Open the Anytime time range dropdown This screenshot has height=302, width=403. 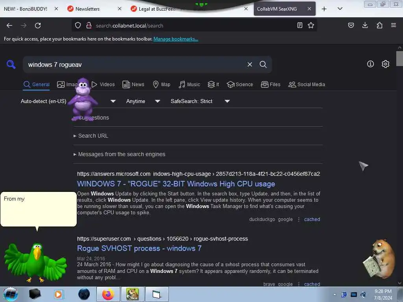click(x=143, y=101)
